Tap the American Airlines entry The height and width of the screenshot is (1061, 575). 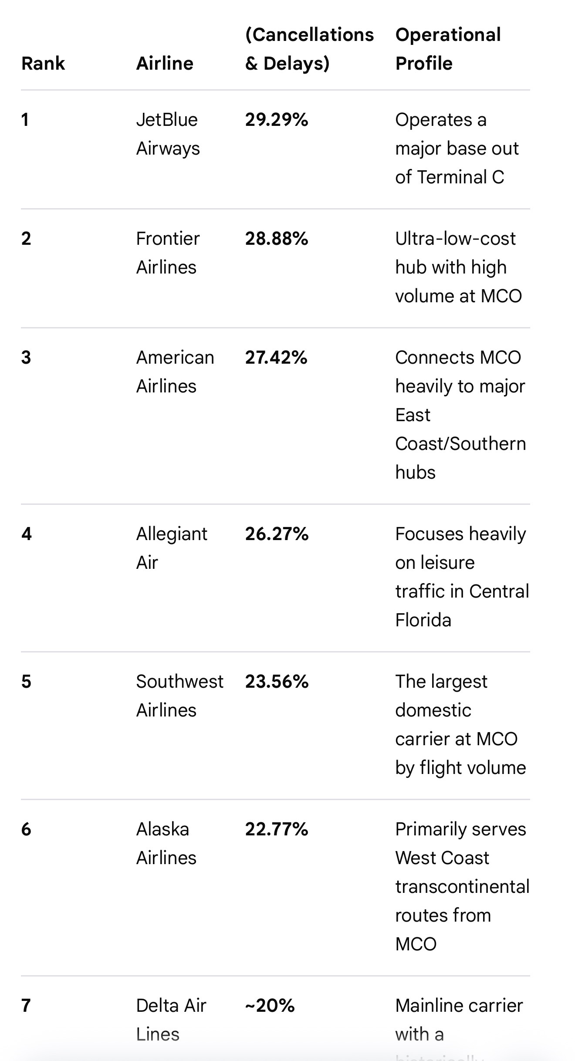pos(175,372)
